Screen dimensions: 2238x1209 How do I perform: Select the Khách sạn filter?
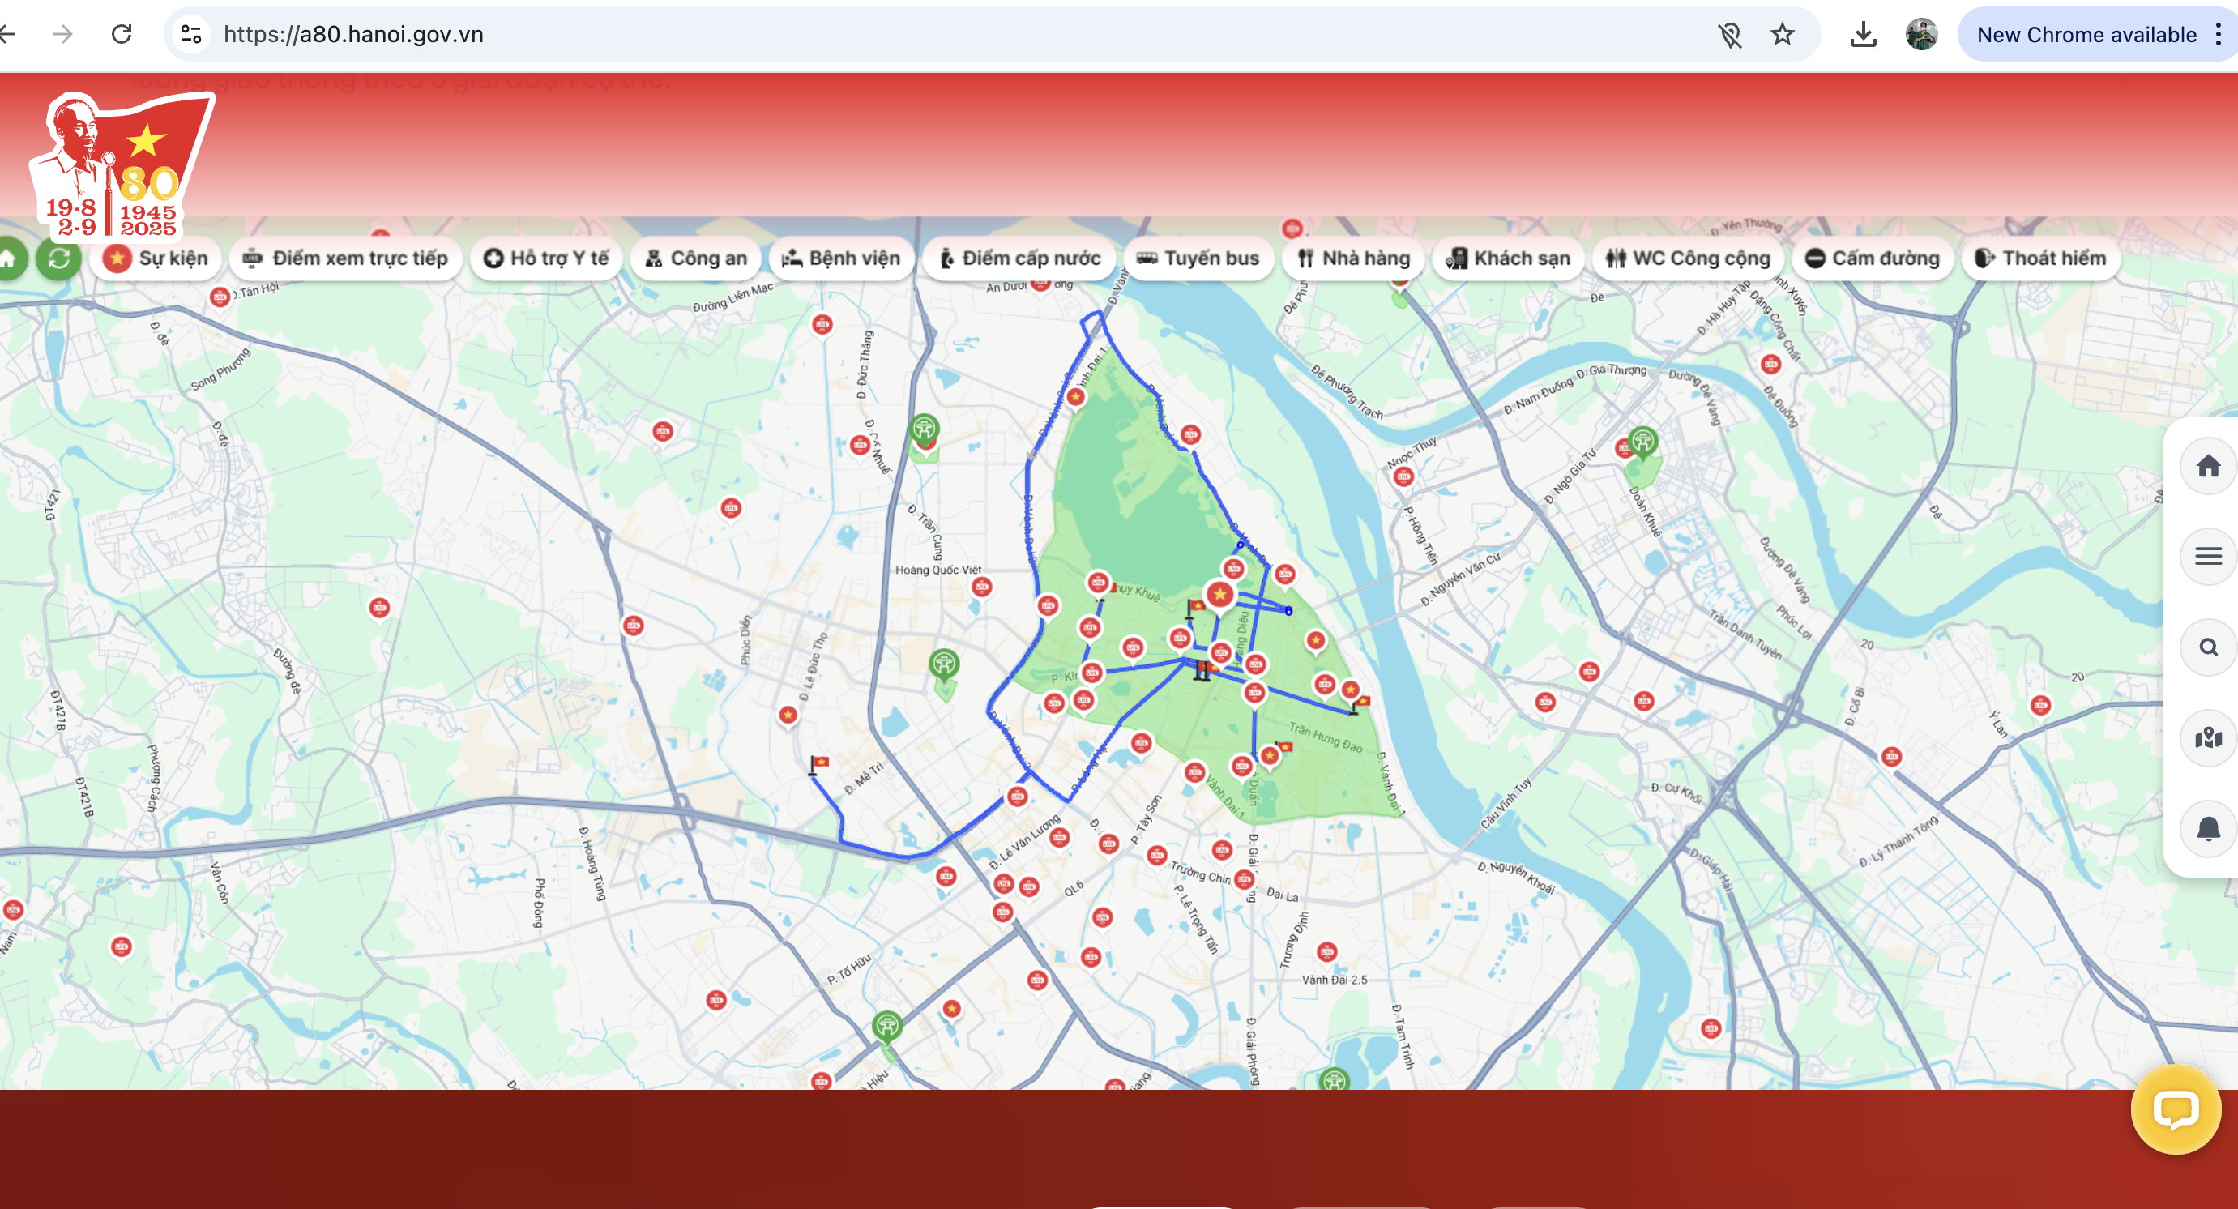1507,258
